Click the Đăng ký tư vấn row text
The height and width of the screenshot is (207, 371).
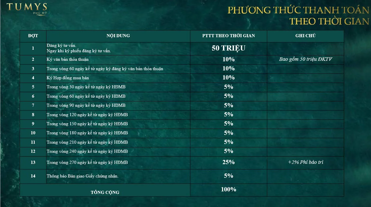[x=79, y=48]
